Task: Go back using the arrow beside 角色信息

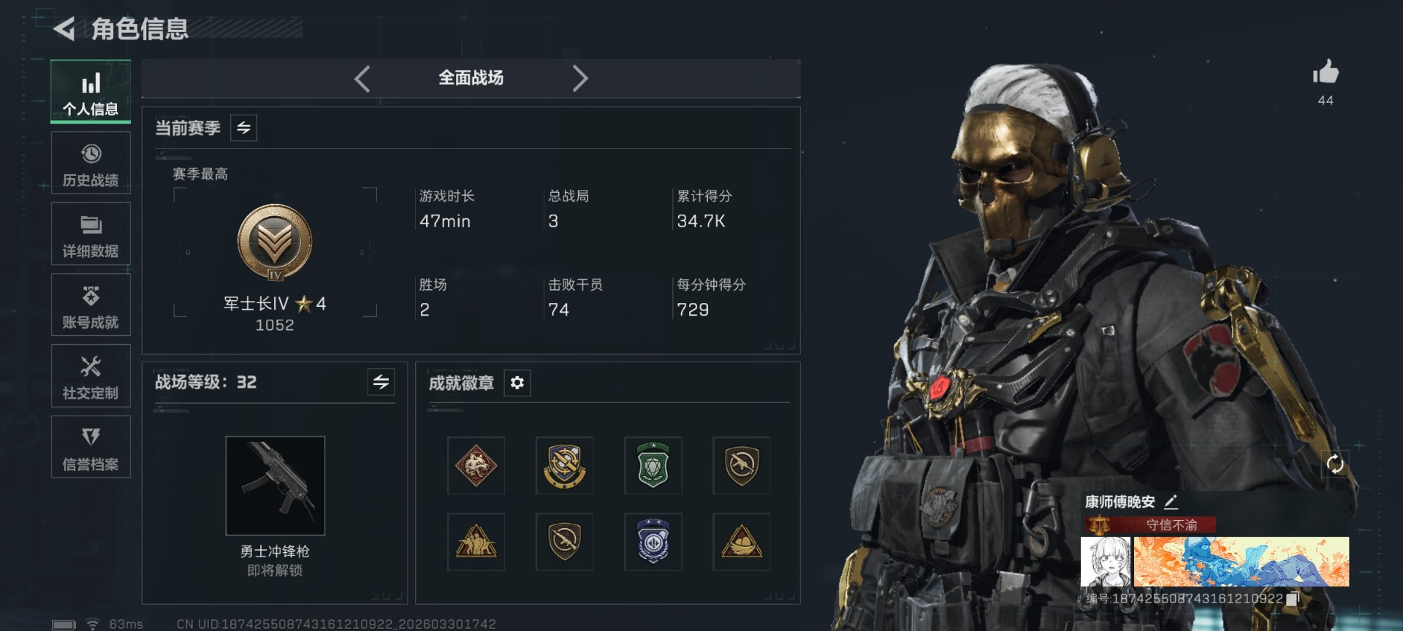Action: tap(64, 29)
